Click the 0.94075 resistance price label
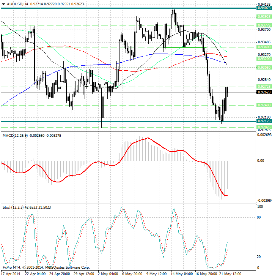The width and height of the screenshot is (272, 277). 264,8
